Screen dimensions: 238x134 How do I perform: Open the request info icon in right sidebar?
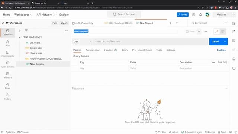click(x=234, y=68)
